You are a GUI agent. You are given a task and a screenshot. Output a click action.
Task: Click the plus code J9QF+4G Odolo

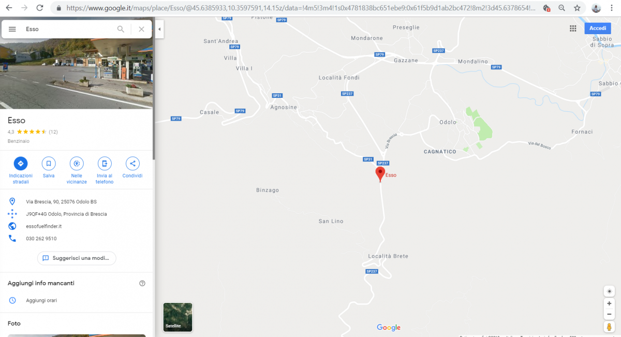(x=66, y=214)
